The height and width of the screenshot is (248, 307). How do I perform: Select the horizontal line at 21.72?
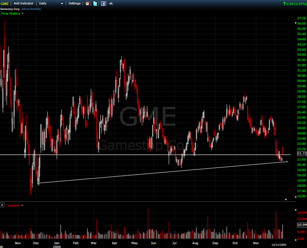point(145,155)
